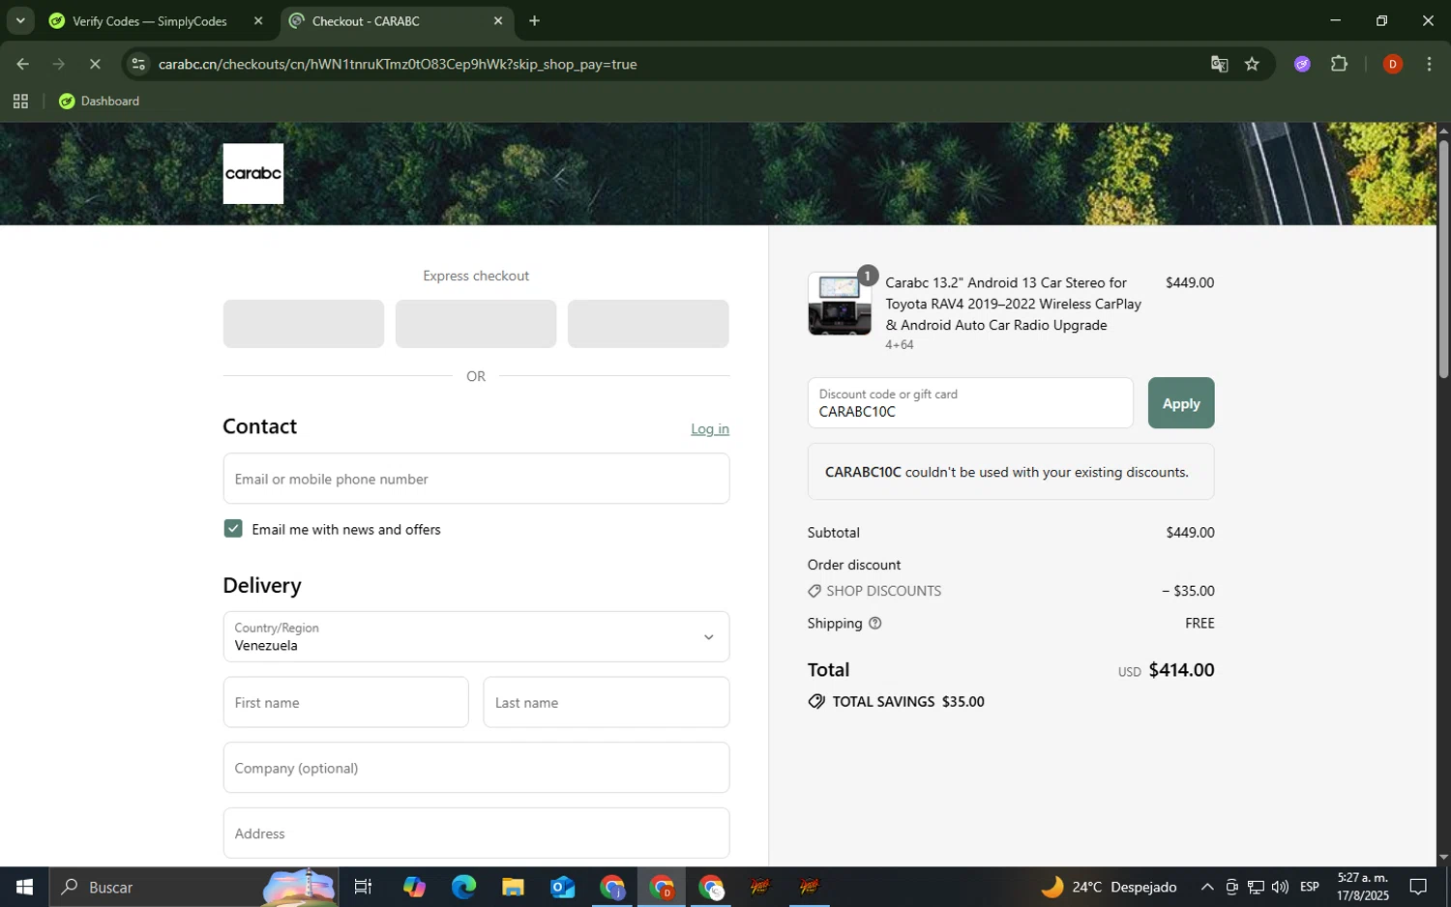1451x907 pixels.
Task: Focus the Company (optional) field
Action: (x=476, y=768)
